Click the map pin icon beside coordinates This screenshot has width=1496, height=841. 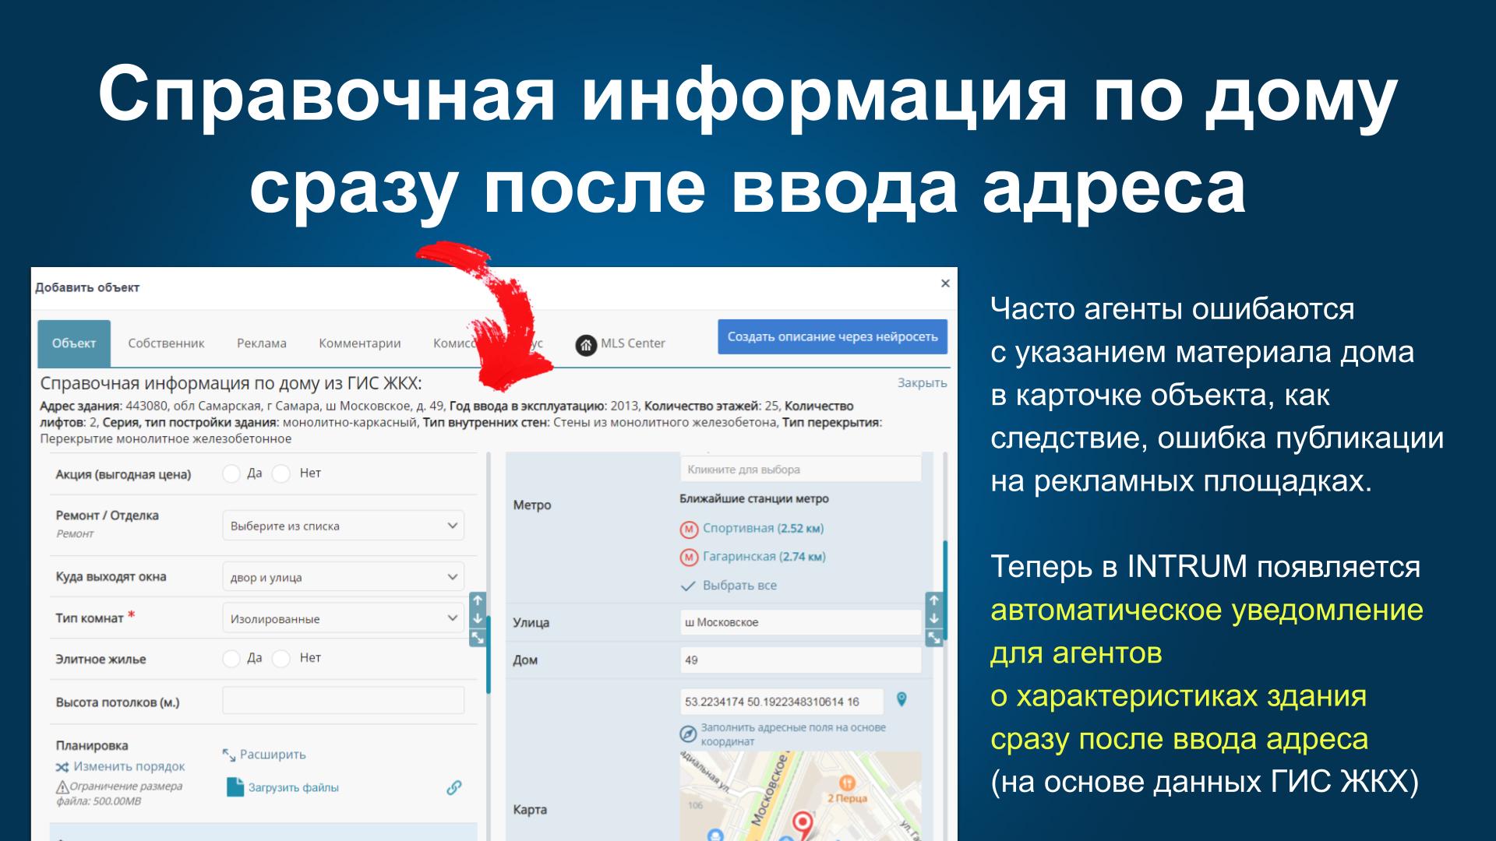click(901, 699)
